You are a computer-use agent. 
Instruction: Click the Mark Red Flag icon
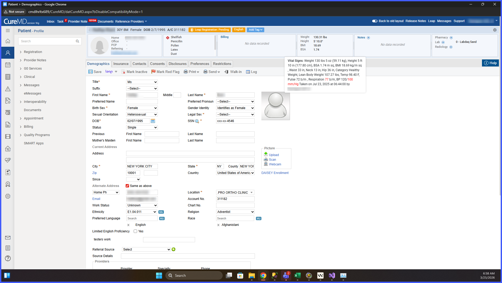coord(153,72)
